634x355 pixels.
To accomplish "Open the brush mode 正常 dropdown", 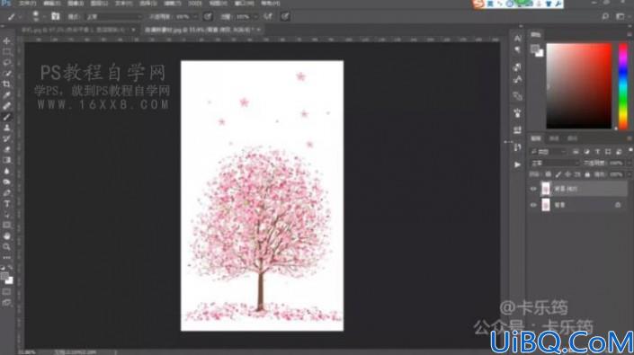I will point(113,17).
